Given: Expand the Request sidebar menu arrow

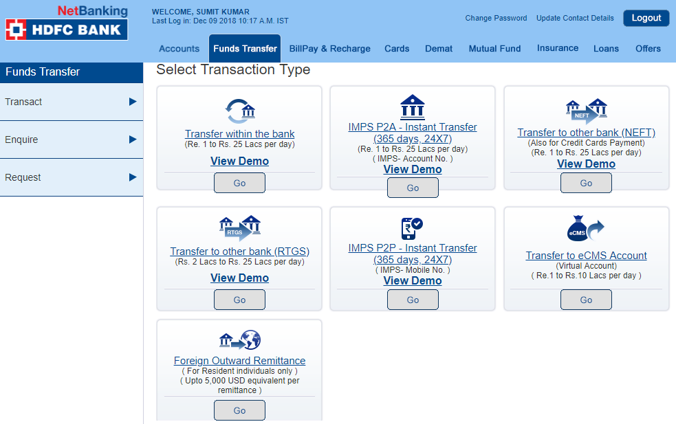Looking at the screenshot, I should coord(133,177).
